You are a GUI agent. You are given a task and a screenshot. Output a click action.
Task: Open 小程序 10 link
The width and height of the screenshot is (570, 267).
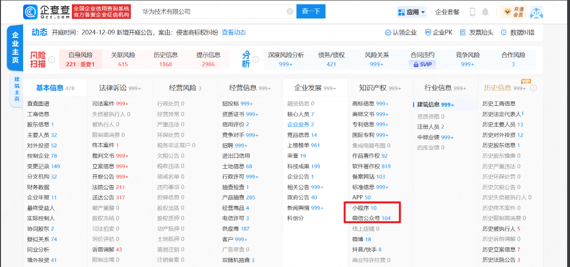(364, 208)
